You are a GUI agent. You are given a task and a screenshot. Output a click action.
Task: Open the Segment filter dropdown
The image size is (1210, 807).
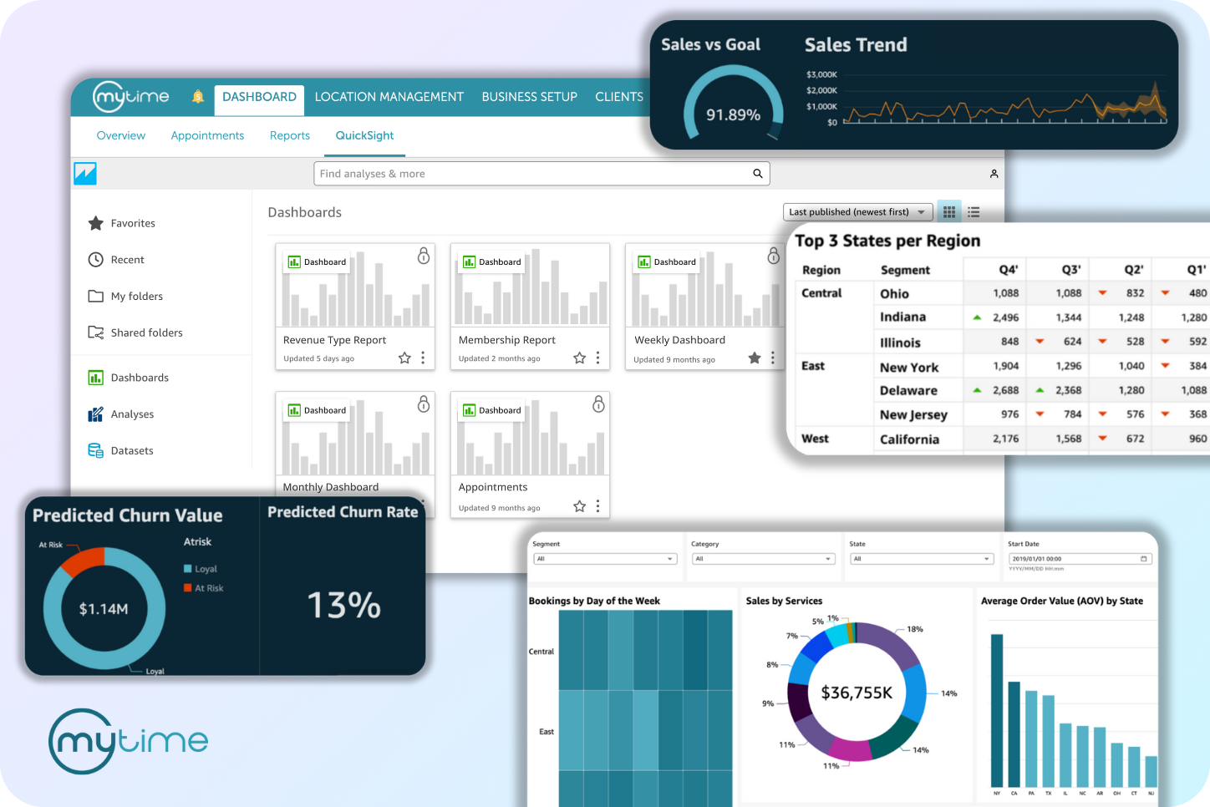[604, 558]
